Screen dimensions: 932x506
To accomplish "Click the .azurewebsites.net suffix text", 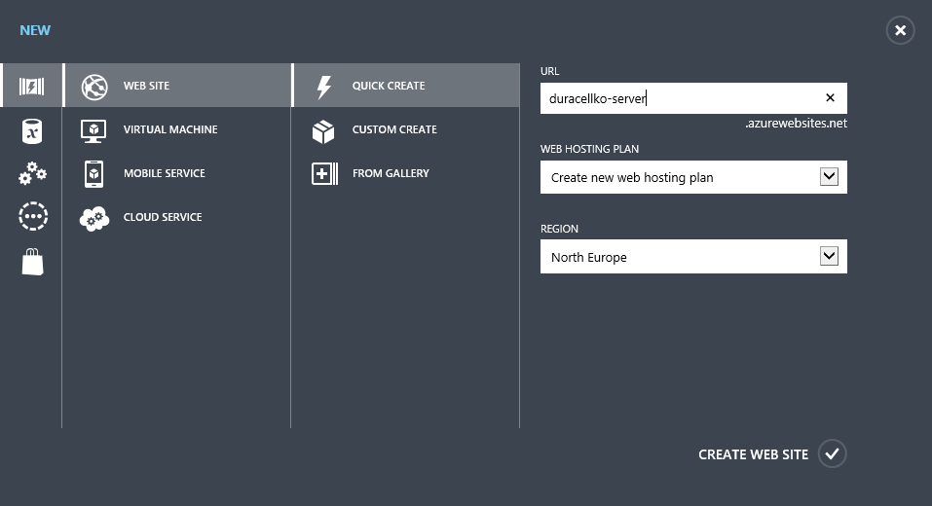I will [x=796, y=124].
